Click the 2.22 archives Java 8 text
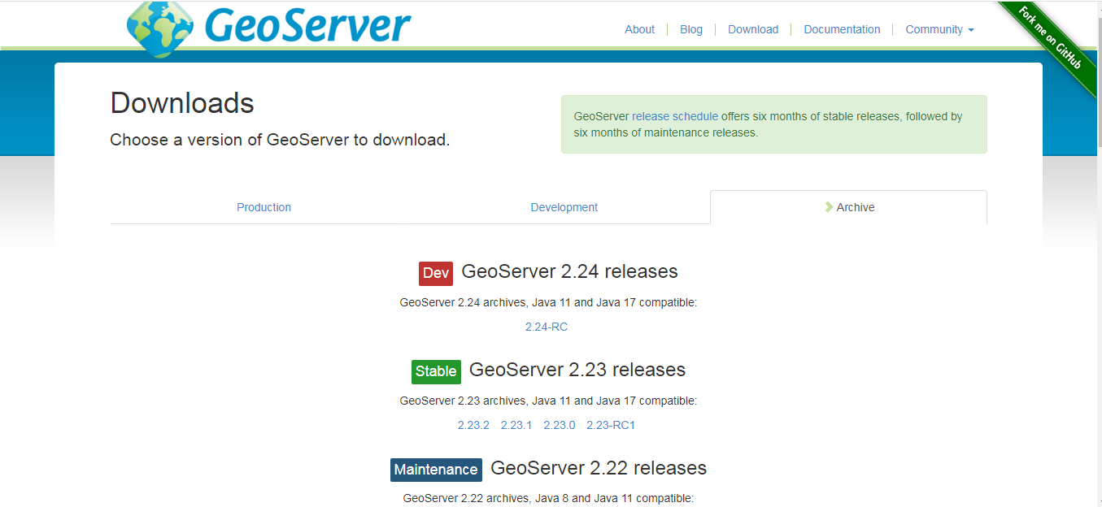 548,498
